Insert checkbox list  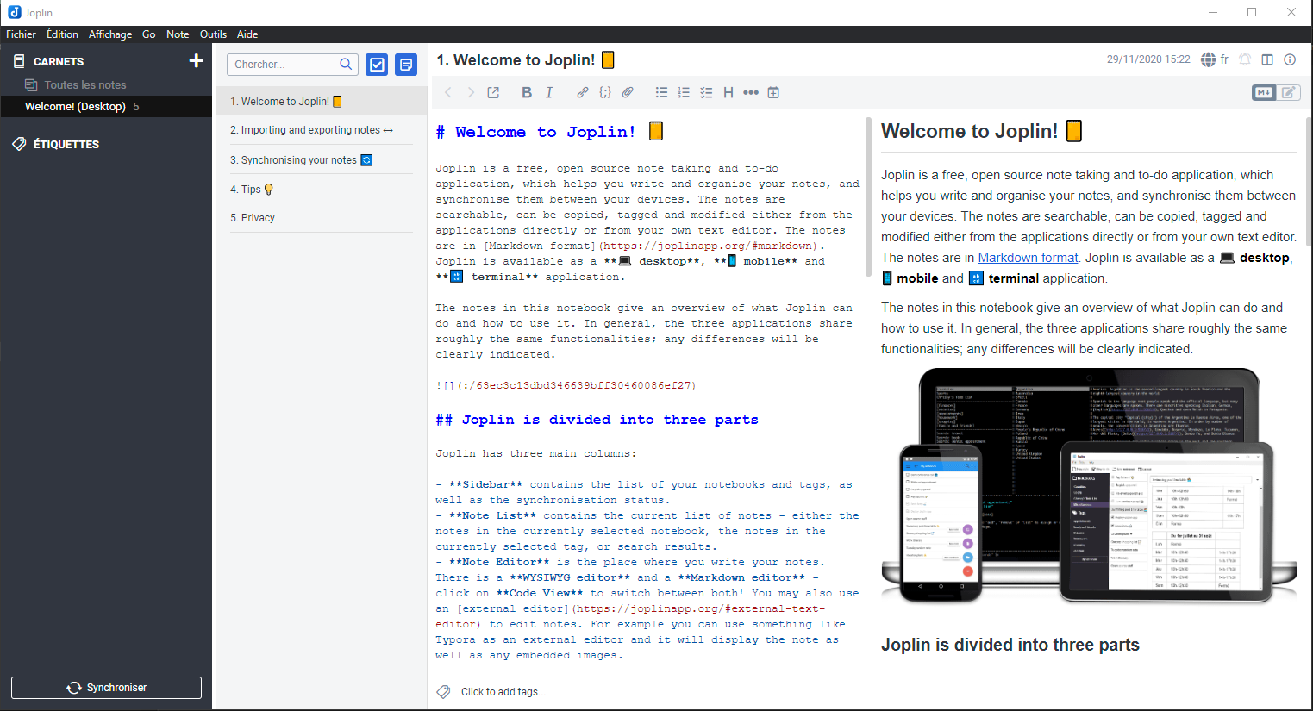pos(706,92)
